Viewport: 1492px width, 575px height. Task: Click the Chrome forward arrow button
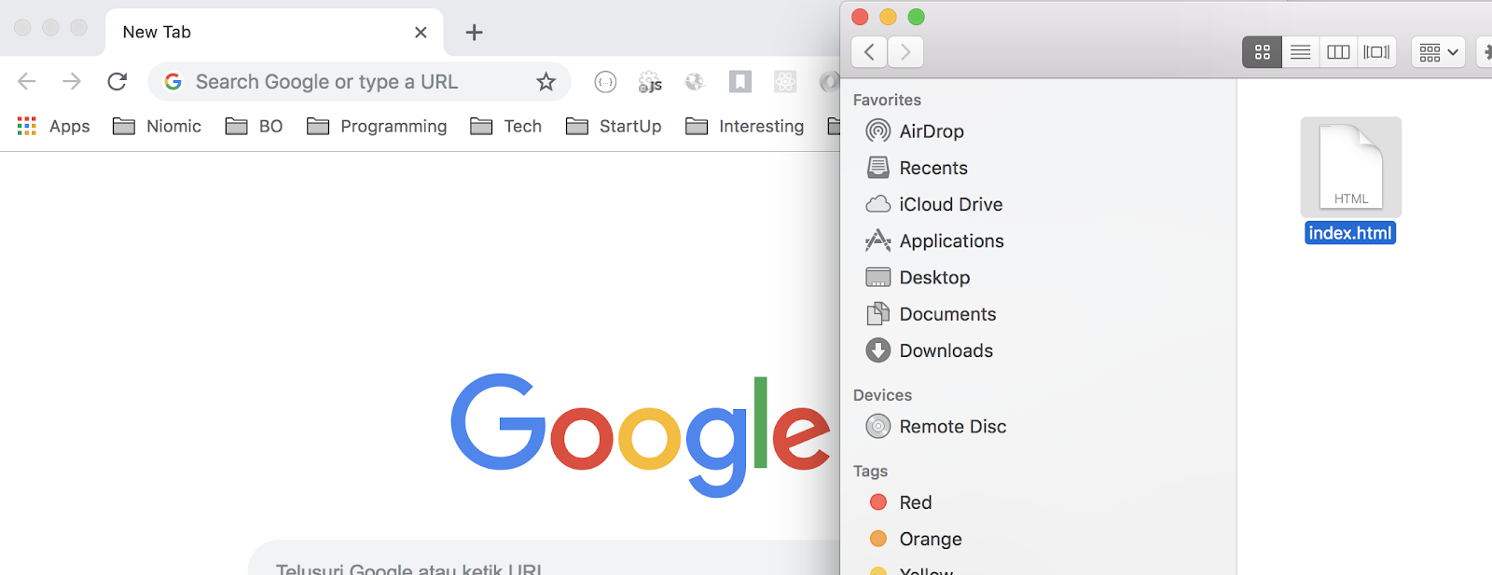[72, 82]
